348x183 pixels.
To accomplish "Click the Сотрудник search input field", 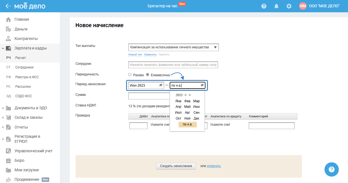I will pyautogui.click(x=173, y=65).
